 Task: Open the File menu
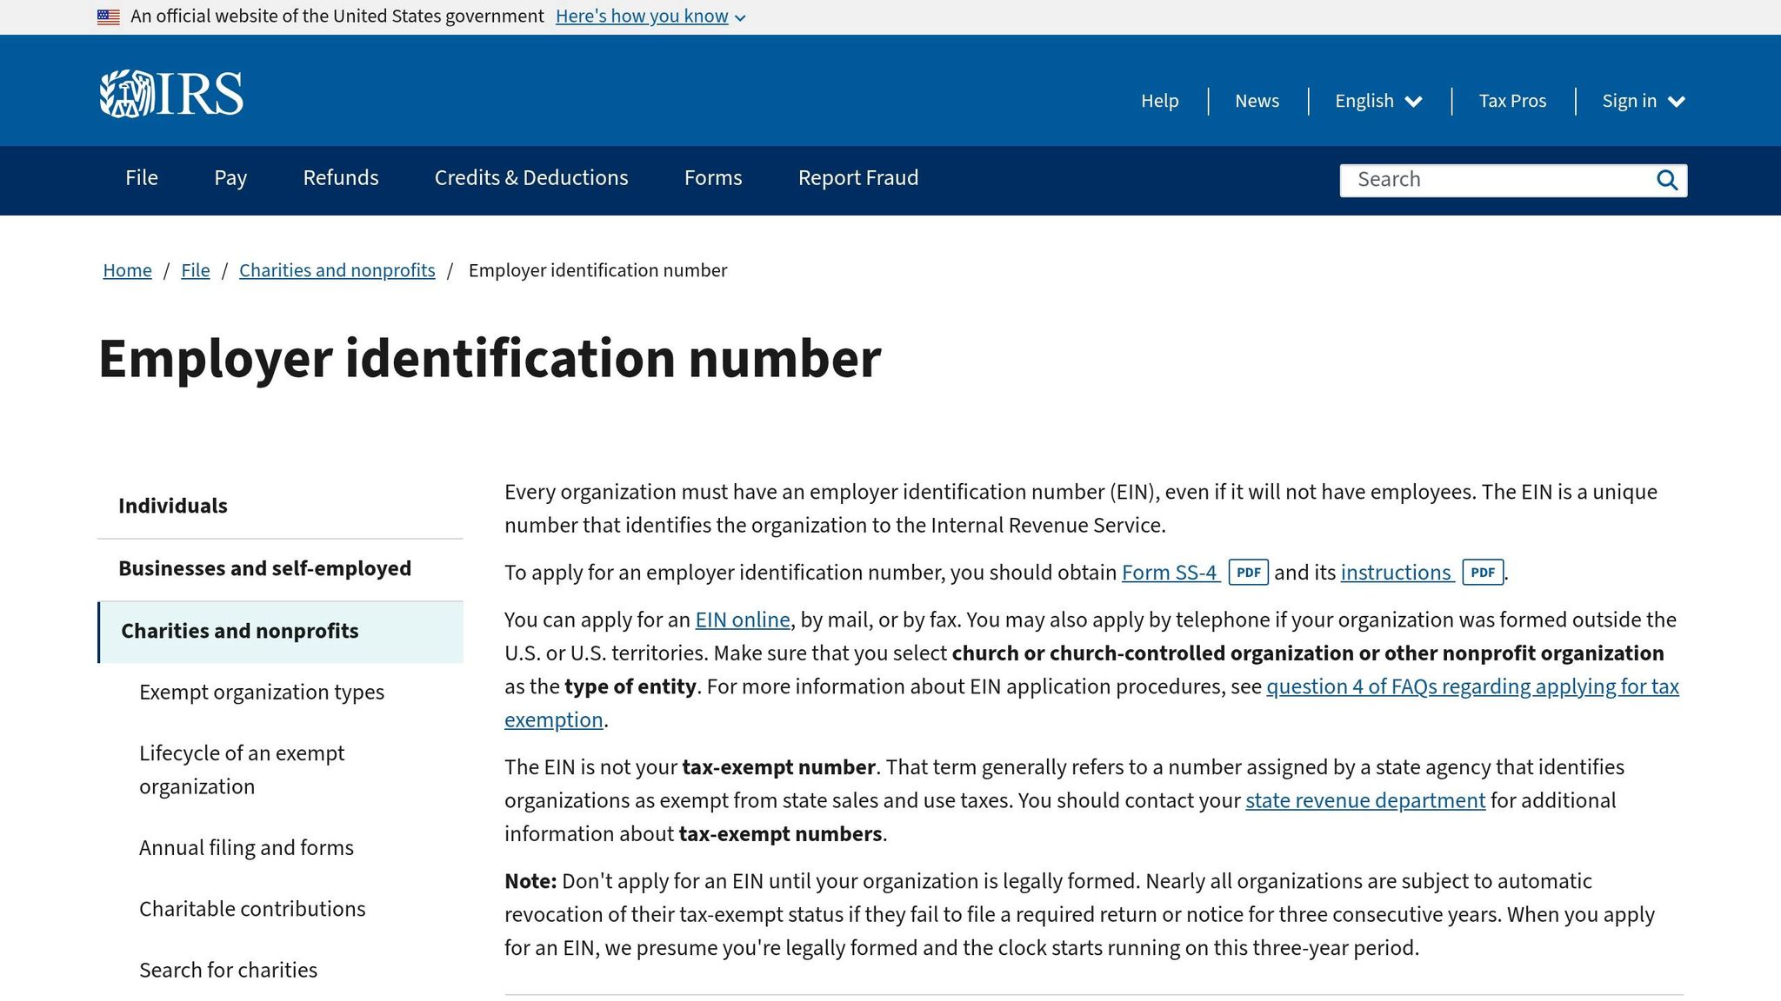click(x=142, y=178)
